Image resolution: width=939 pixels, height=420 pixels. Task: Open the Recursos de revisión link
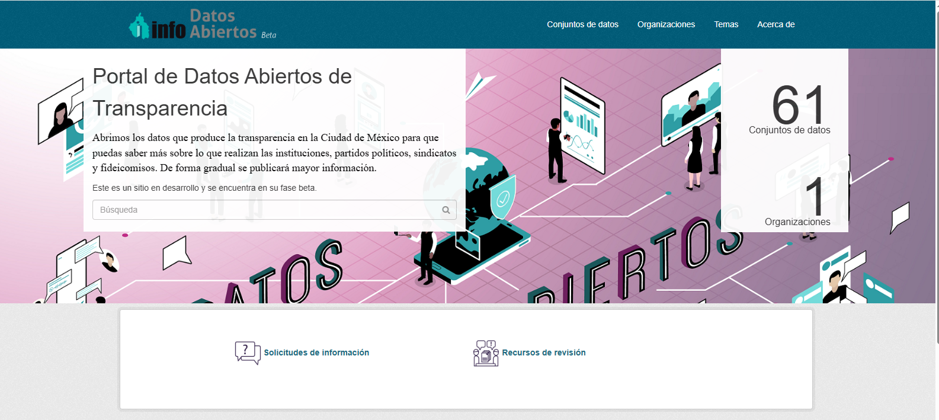point(543,352)
